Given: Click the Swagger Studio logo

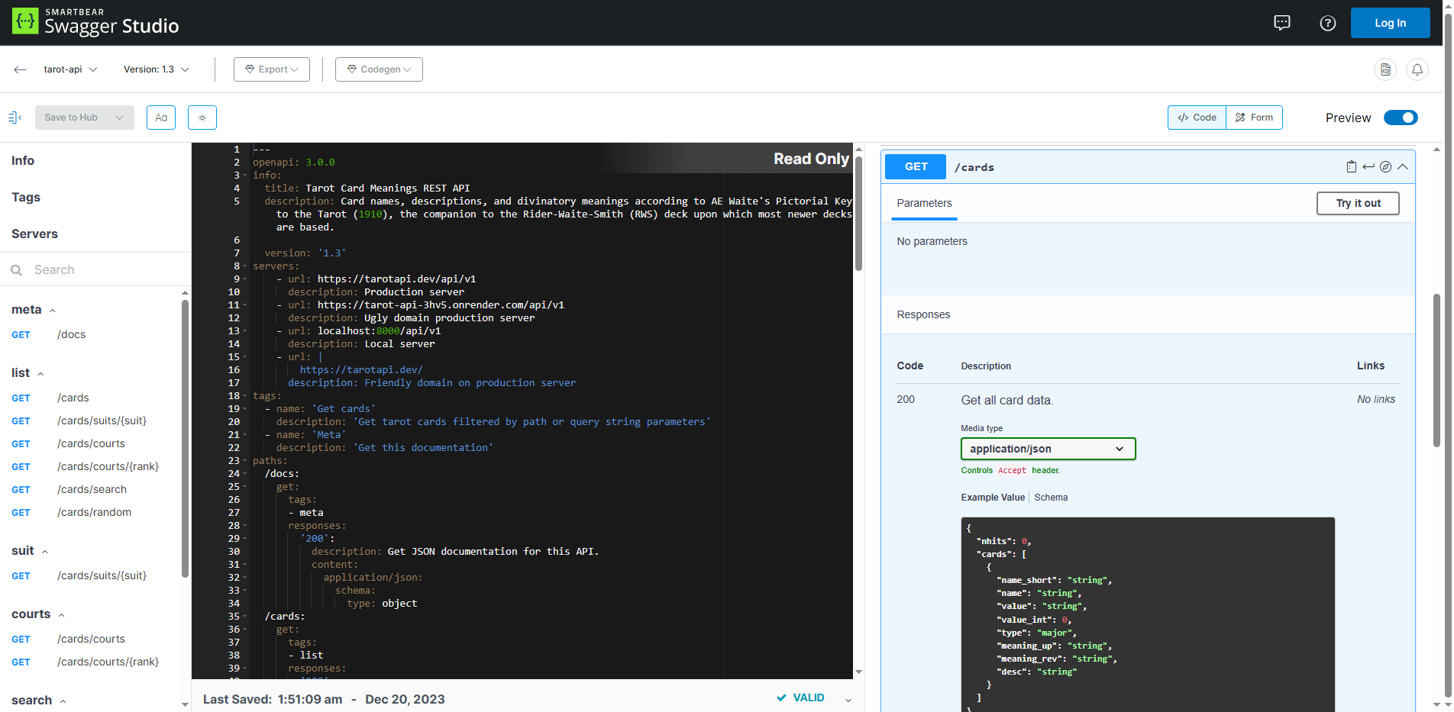Looking at the screenshot, I should (95, 23).
